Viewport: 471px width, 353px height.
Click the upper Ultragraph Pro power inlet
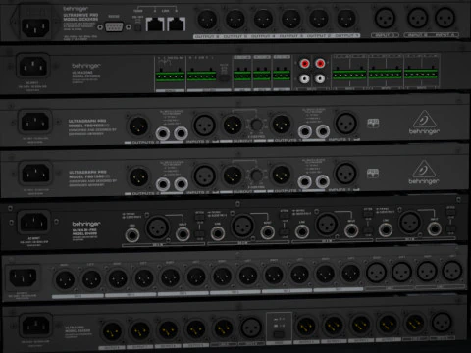[35, 122]
